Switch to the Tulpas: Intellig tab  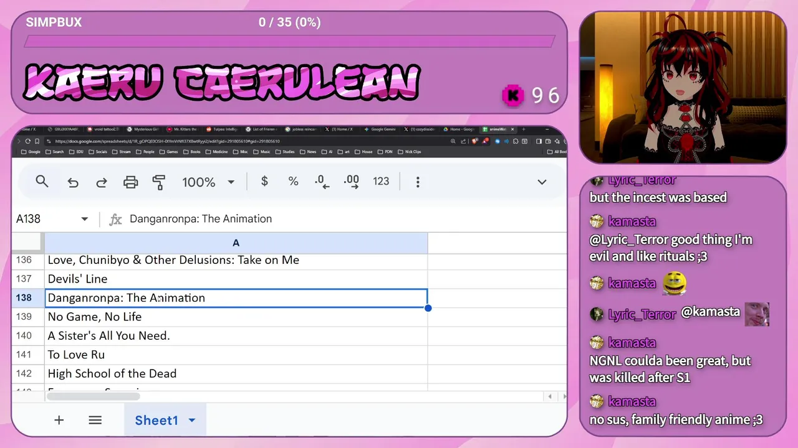[222, 129]
